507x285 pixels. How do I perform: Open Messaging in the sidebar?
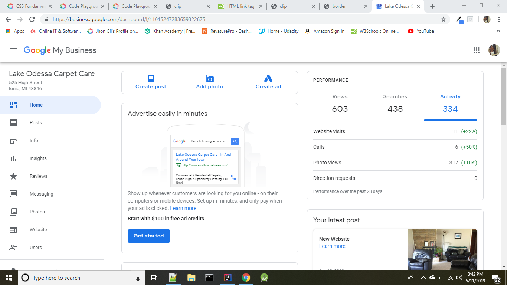(41, 194)
